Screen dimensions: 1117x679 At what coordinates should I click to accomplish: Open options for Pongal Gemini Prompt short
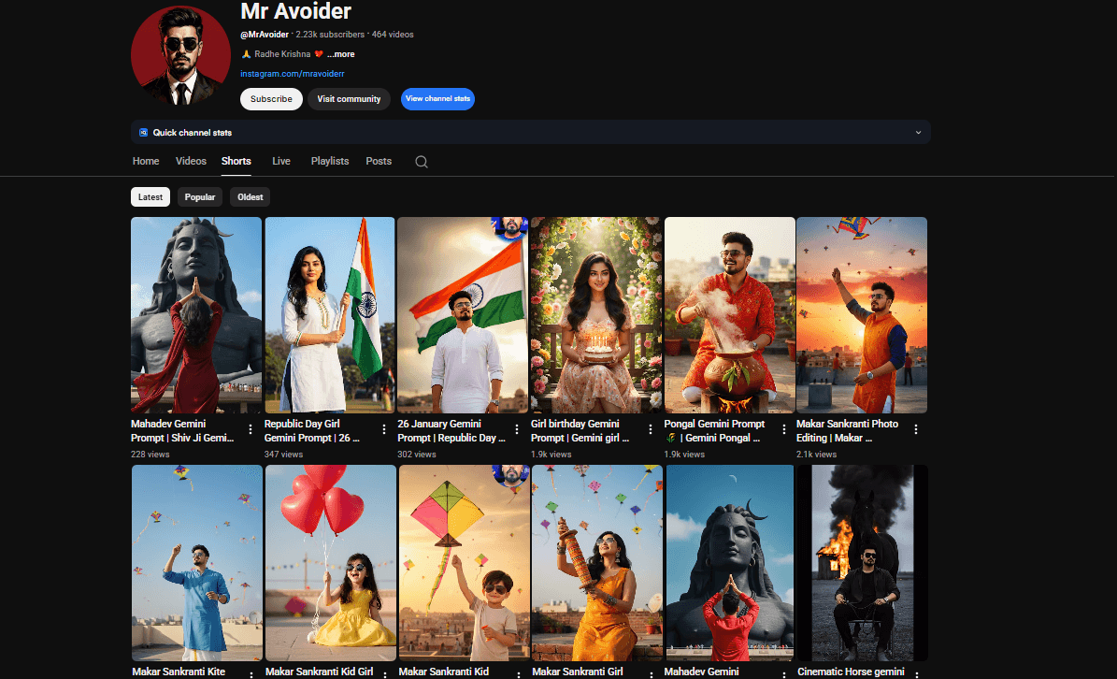point(783,430)
